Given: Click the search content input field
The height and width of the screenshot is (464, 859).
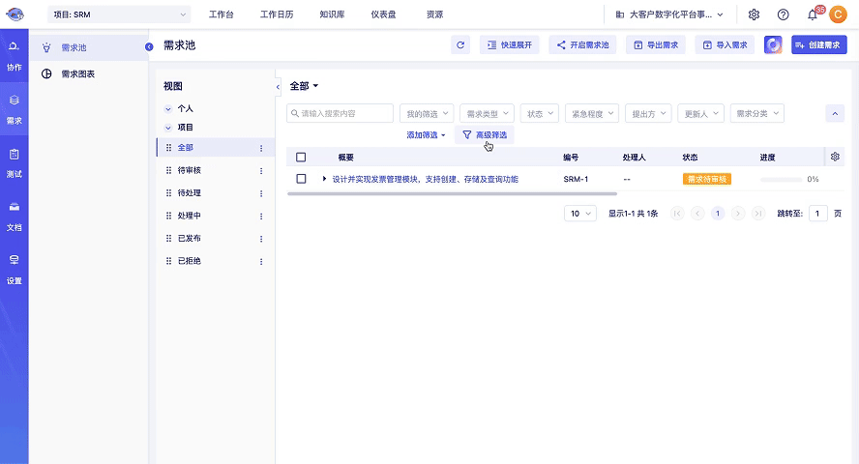Looking at the screenshot, I should pyautogui.click(x=340, y=113).
